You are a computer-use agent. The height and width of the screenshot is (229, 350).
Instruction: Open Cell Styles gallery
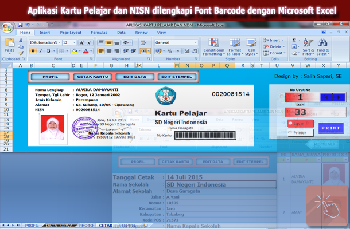coord(251,47)
